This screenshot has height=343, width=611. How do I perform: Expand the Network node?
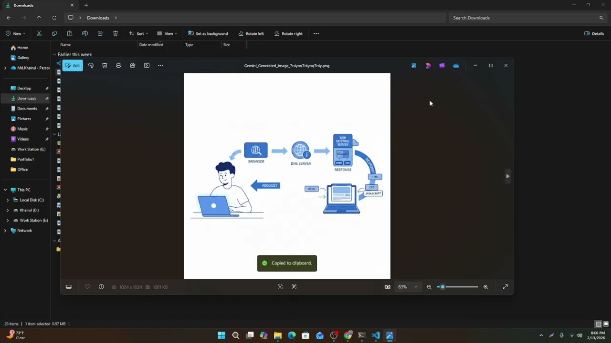coord(5,231)
